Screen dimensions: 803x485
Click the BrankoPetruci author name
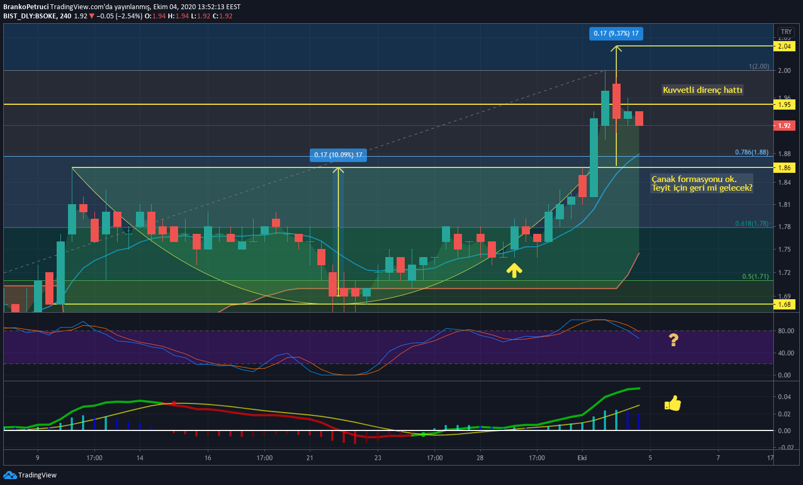pyautogui.click(x=25, y=7)
